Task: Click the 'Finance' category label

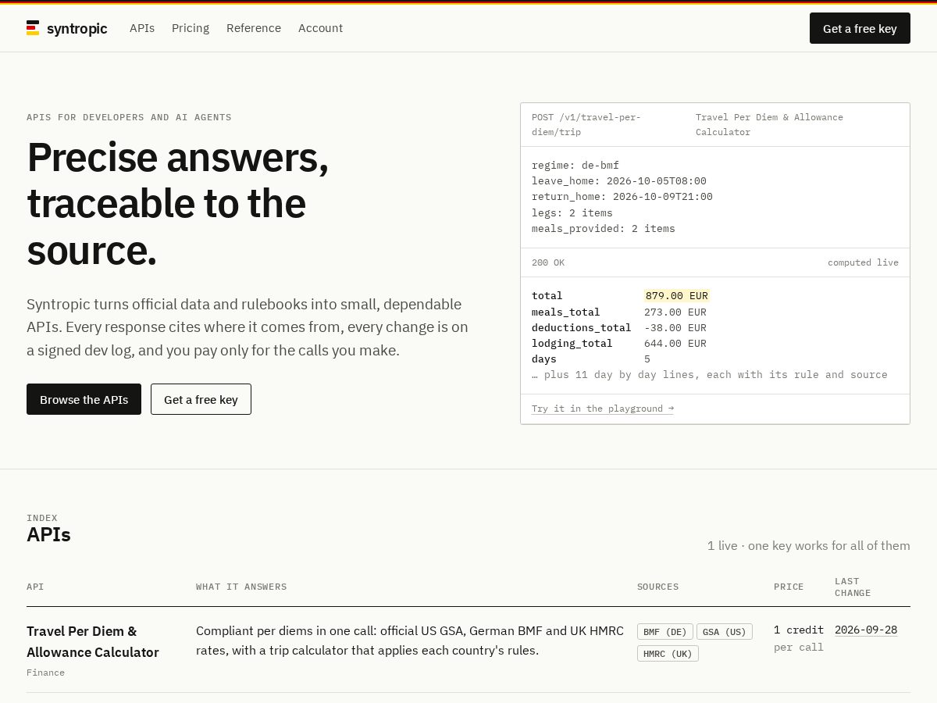Action: 46,673
